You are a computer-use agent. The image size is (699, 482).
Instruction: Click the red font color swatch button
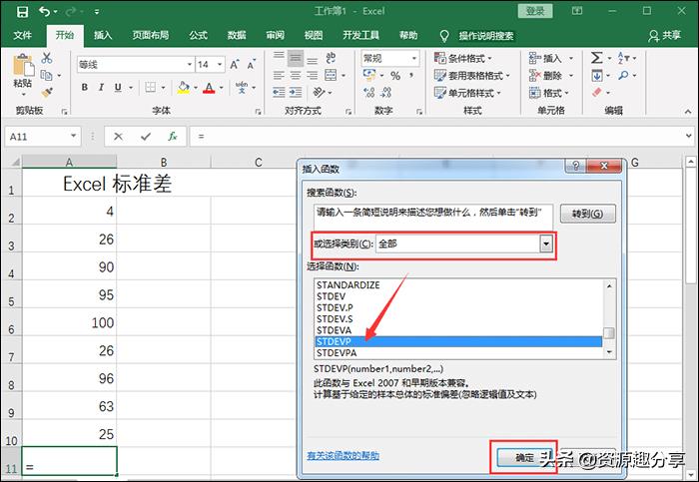pyautogui.click(x=209, y=88)
